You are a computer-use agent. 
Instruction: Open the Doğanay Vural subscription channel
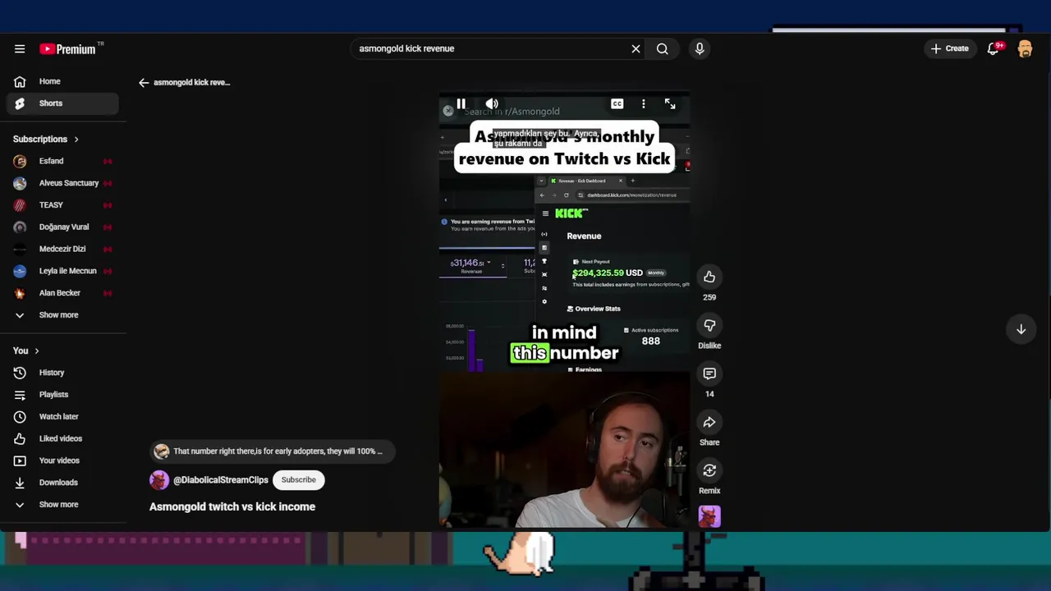click(62, 227)
